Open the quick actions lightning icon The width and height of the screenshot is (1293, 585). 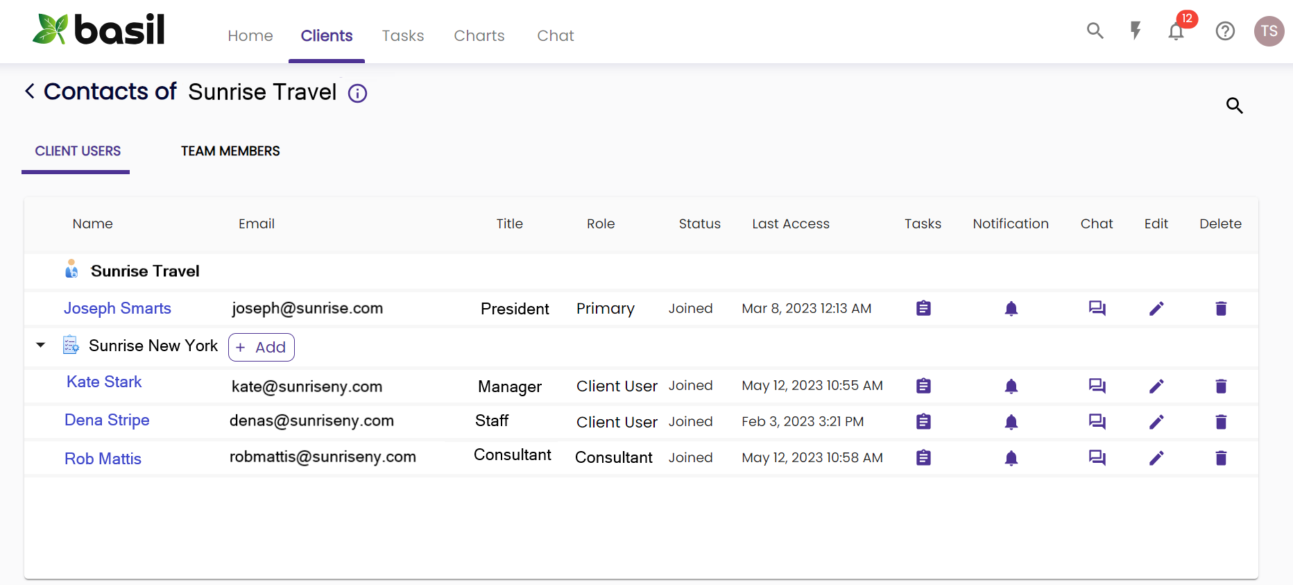click(x=1136, y=31)
